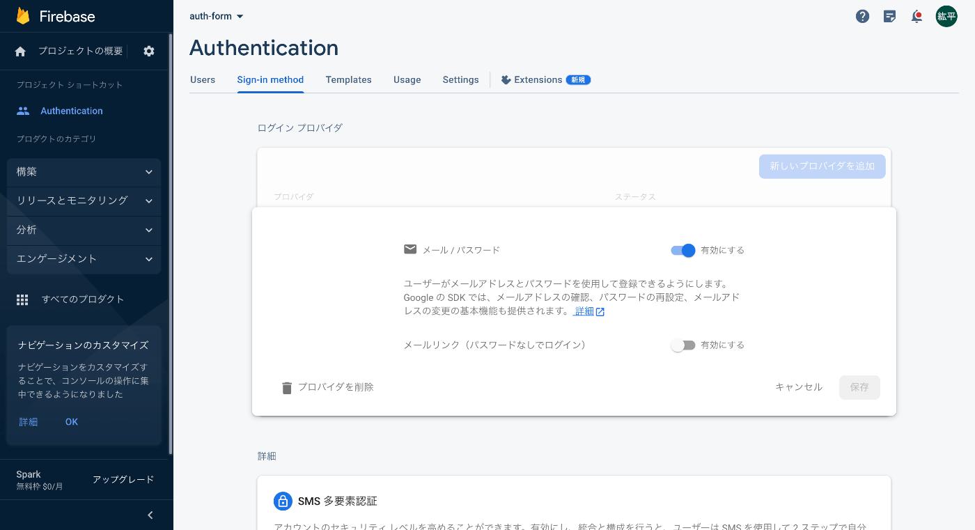
Task: Open the Settings tab
Action: point(460,80)
